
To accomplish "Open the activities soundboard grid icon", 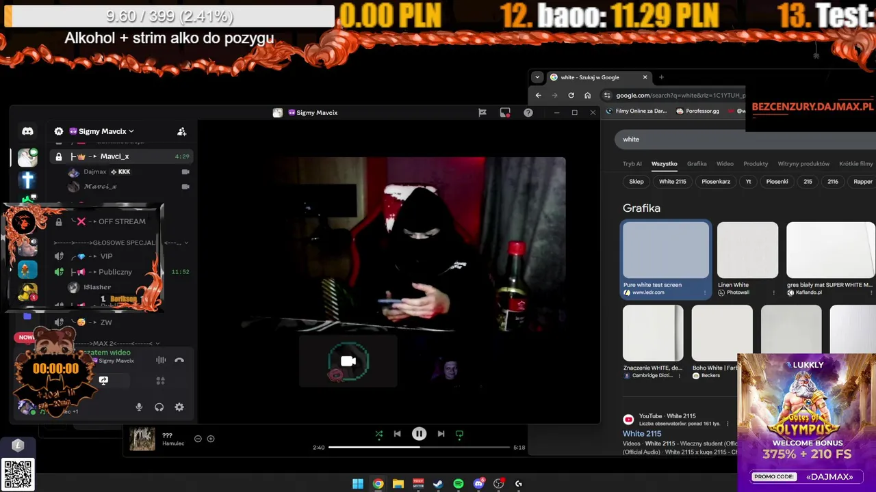I will tap(161, 381).
